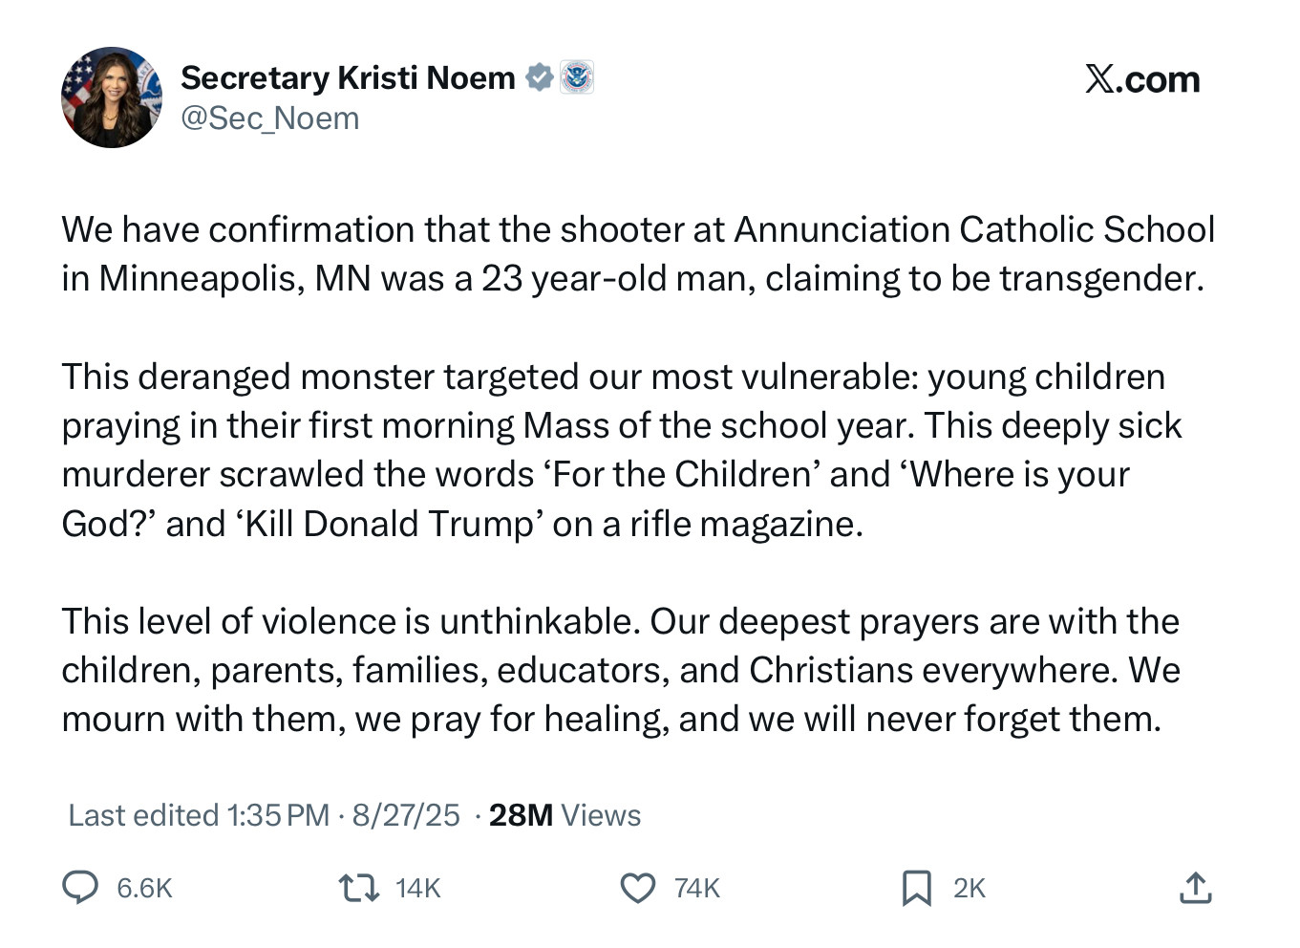
Task: Click the 8/27/25 post date
Action: 406,815
